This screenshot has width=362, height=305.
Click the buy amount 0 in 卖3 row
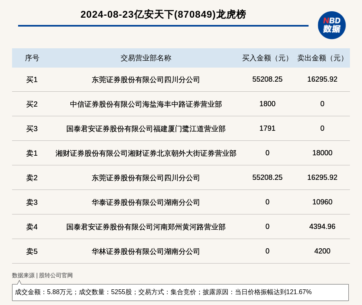click(267, 202)
